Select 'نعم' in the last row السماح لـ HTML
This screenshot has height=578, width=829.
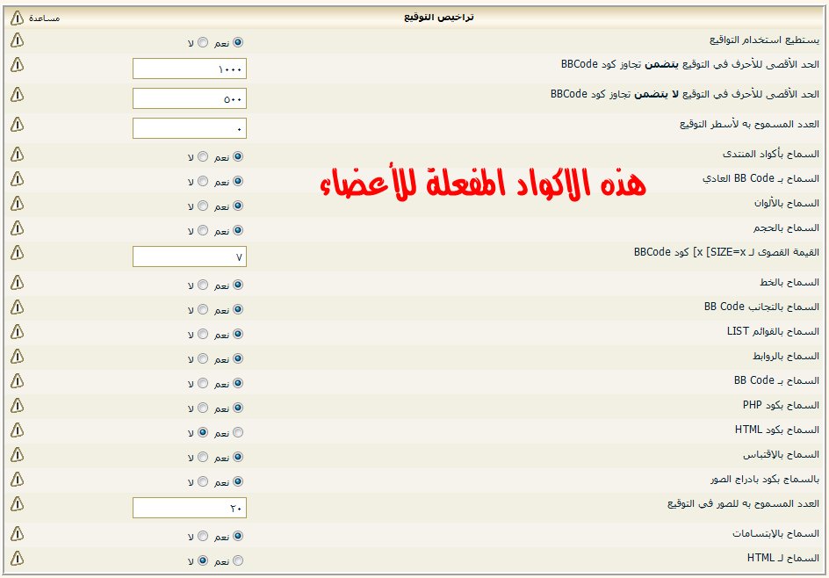pos(238,560)
